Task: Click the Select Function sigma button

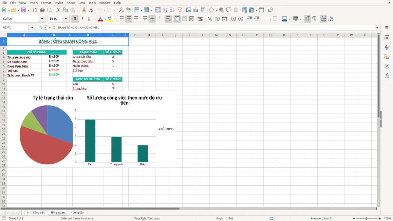Action: (46, 28)
